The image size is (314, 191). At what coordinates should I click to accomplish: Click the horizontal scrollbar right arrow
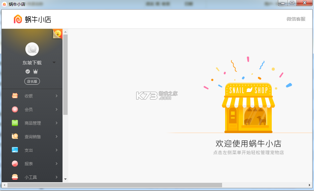(x=310, y=185)
